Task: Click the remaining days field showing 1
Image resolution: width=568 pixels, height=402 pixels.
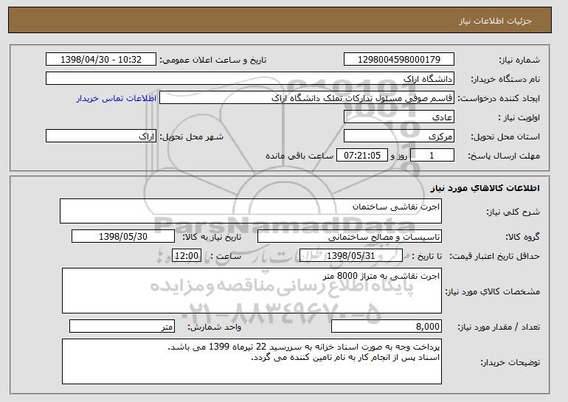Action: point(432,156)
